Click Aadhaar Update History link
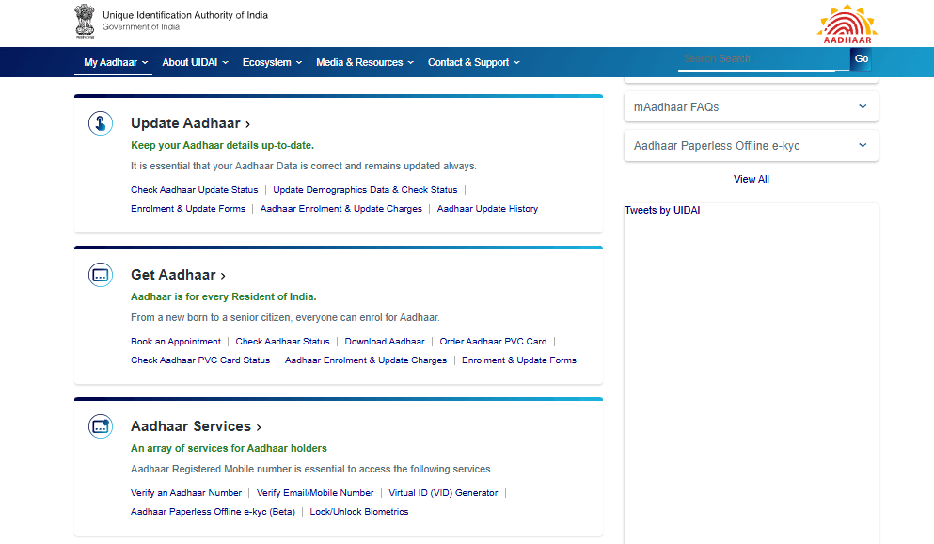934x544 pixels. tap(487, 209)
